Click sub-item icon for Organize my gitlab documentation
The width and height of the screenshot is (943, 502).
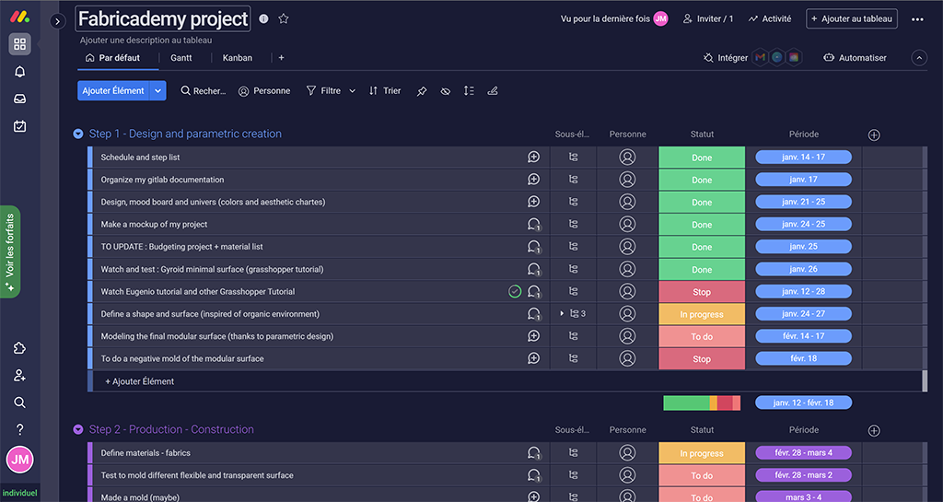[573, 180]
